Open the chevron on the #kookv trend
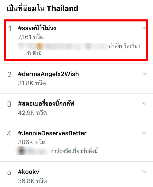The height and width of the screenshot is (187, 153). 144,171
